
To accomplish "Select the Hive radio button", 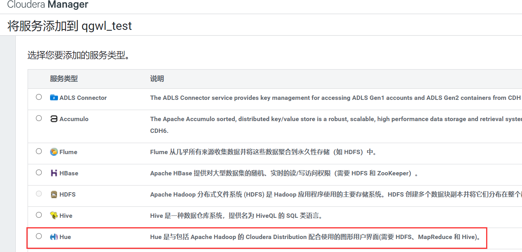I will point(39,215).
